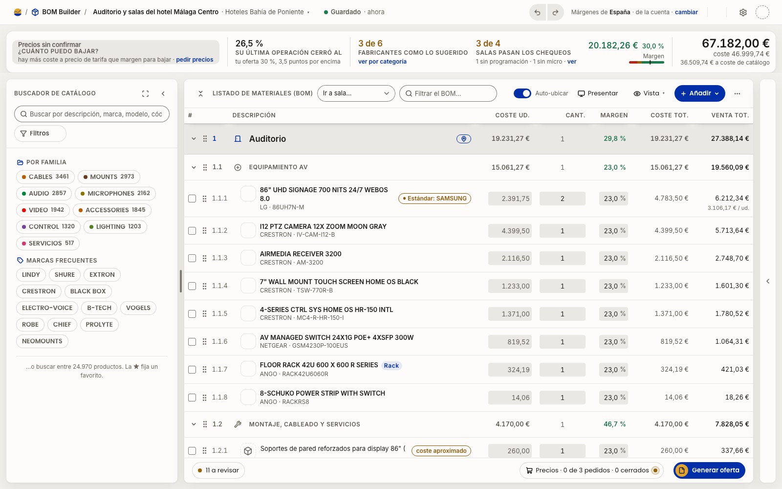Tick the Airmedia Receiver 3200 checkbox
Screen dimensions: 782x489
click(192, 258)
